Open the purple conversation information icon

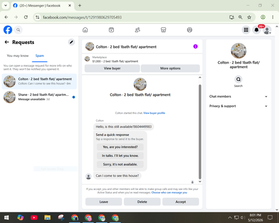195,46
